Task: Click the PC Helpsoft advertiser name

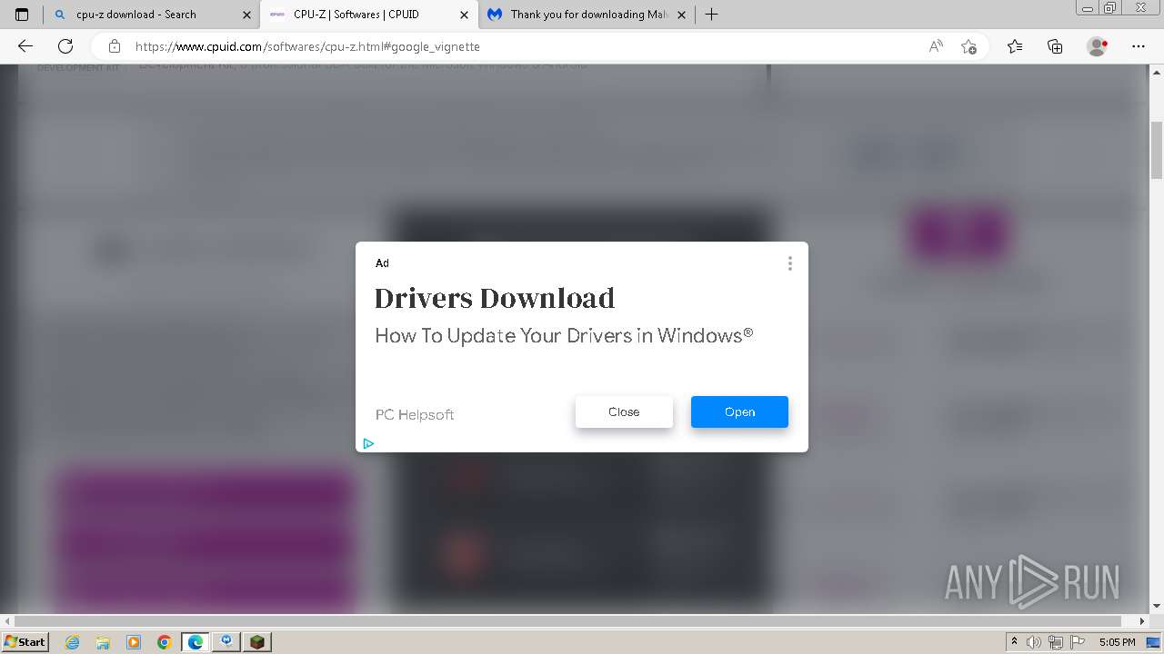Action: pyautogui.click(x=415, y=414)
